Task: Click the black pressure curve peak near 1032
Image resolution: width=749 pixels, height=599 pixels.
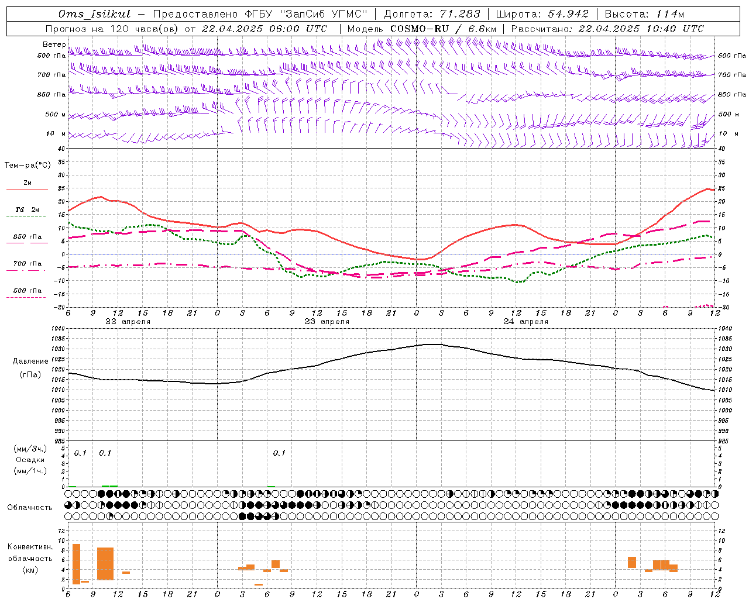Action: click(x=432, y=345)
